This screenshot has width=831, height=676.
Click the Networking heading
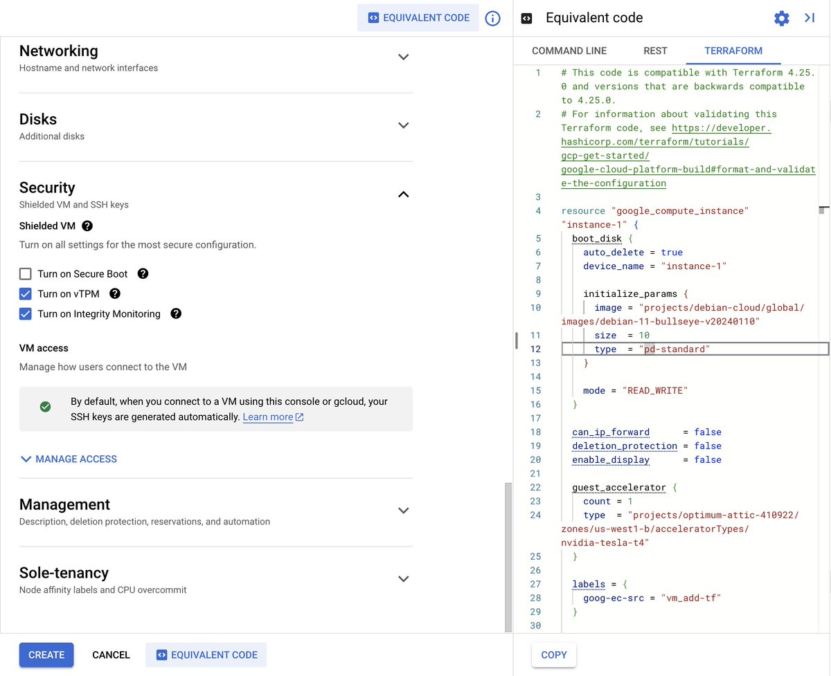59,51
